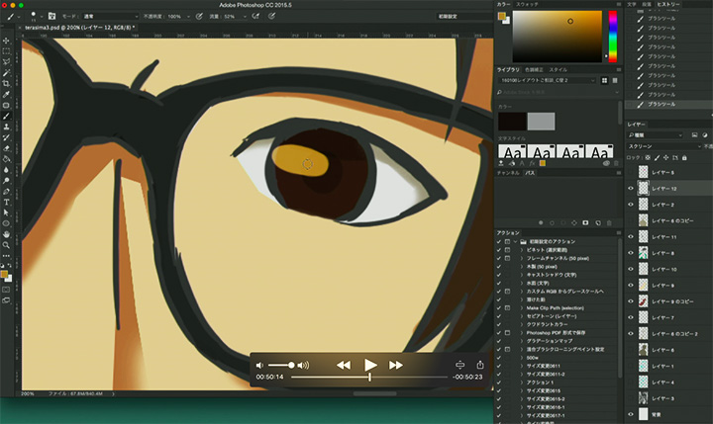713x424 pixels.
Task: Open the スタイル tab
Action: 558,69
